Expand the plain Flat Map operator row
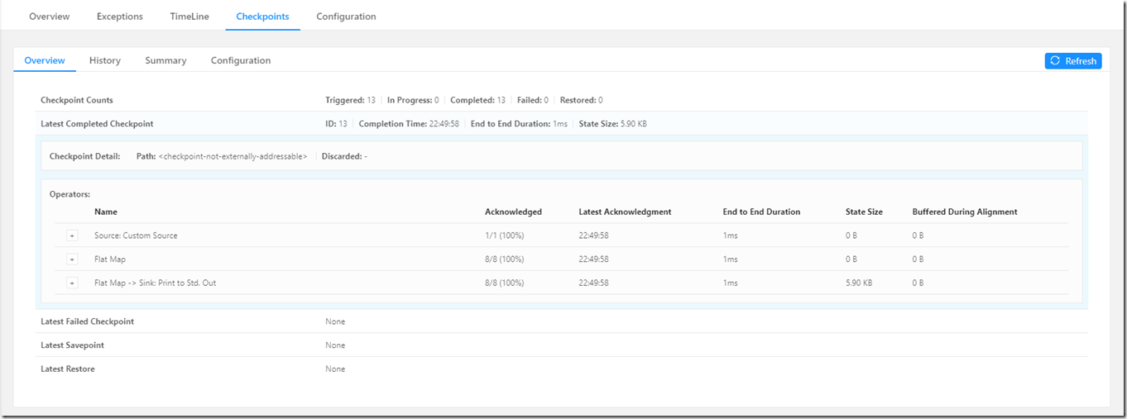 72,259
